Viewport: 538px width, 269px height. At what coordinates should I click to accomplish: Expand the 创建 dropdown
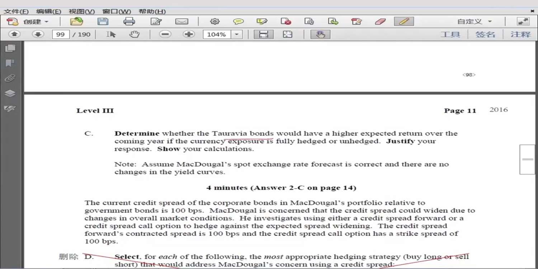[46, 22]
